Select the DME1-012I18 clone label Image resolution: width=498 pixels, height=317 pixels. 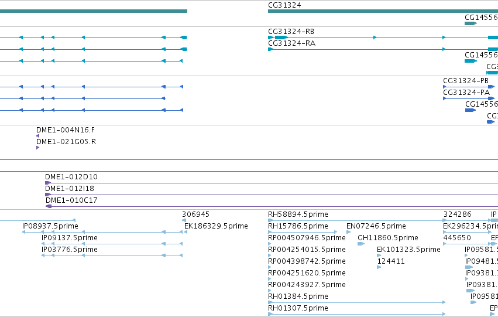pyautogui.click(x=70, y=189)
